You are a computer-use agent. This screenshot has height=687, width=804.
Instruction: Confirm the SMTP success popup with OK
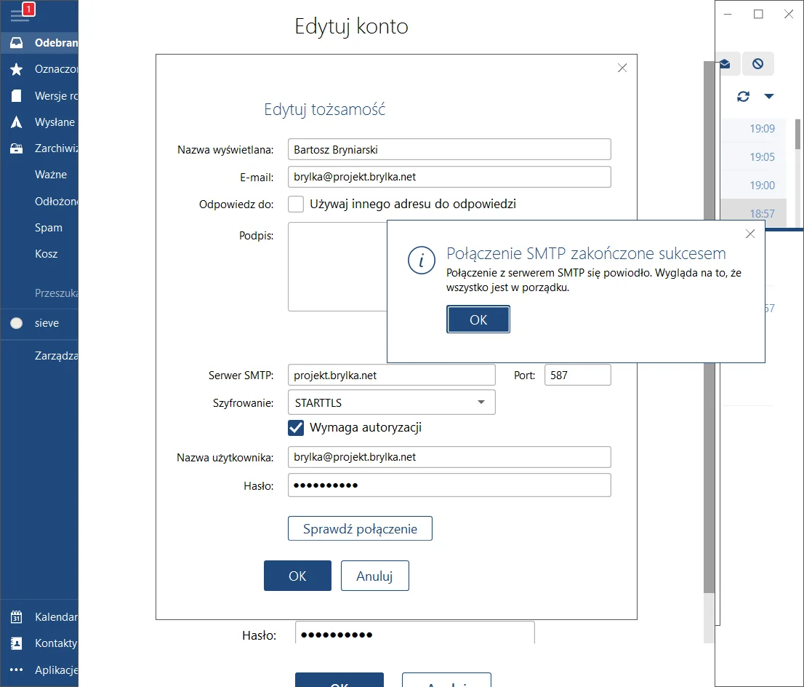[478, 319]
